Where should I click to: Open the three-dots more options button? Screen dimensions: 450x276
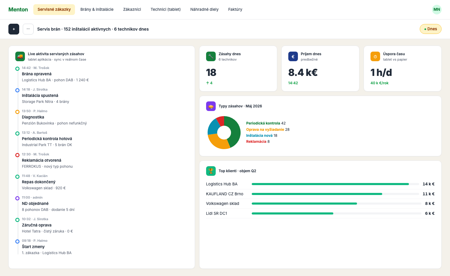(28, 29)
